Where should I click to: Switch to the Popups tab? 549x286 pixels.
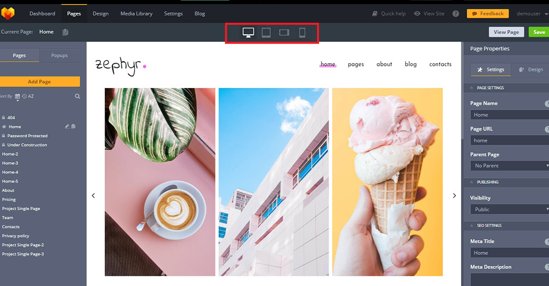pos(60,55)
